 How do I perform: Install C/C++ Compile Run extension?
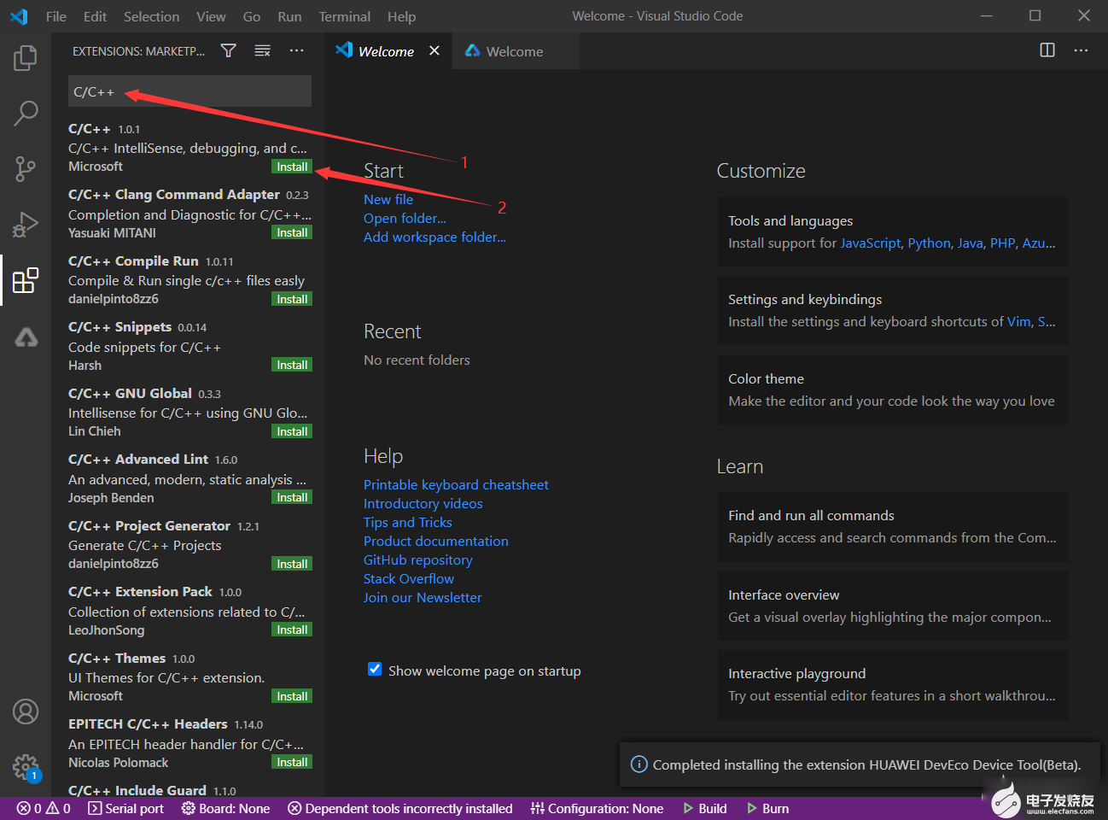tap(292, 299)
